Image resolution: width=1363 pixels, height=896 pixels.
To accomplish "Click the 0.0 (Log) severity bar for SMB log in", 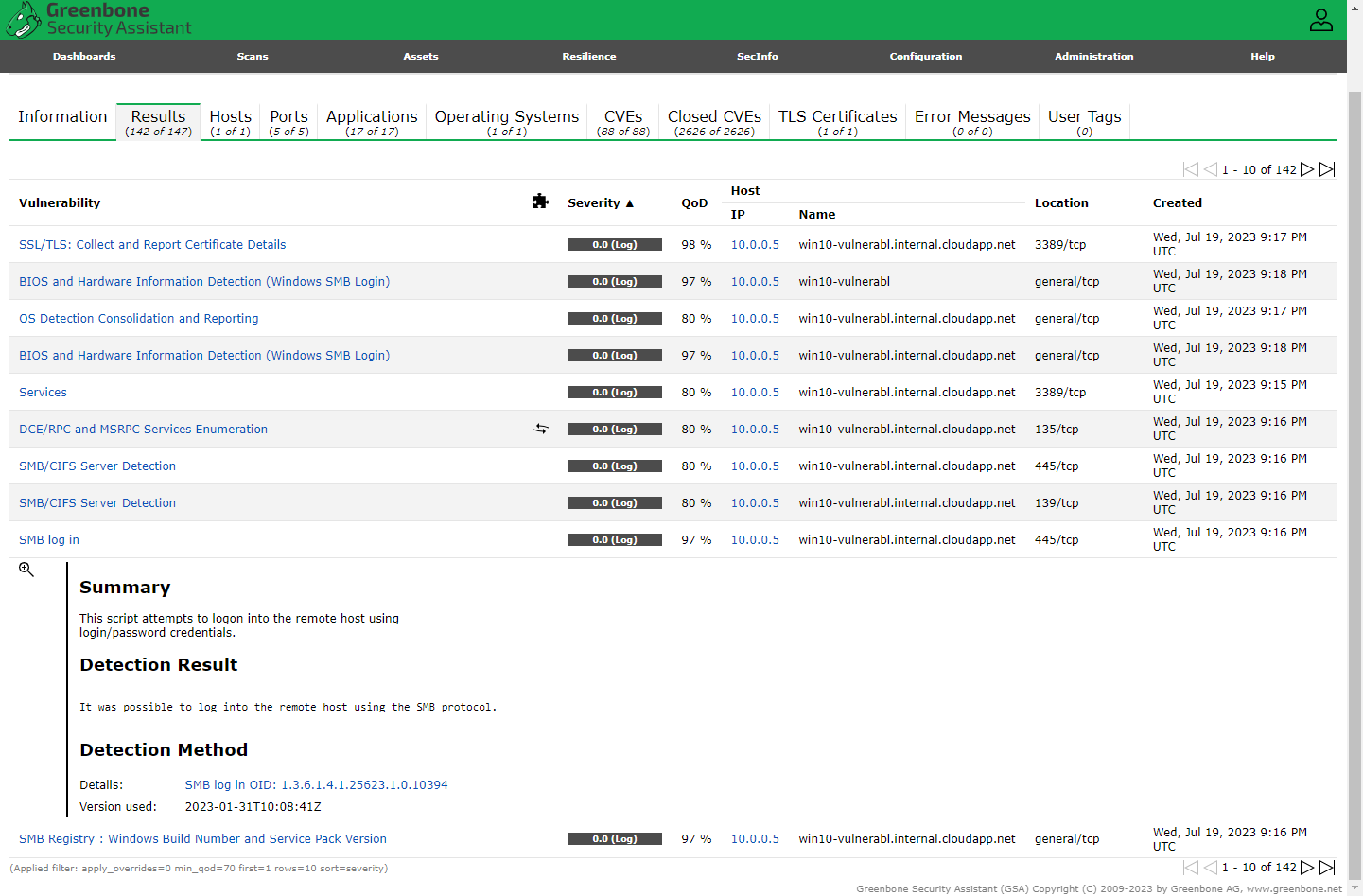I will [615, 539].
